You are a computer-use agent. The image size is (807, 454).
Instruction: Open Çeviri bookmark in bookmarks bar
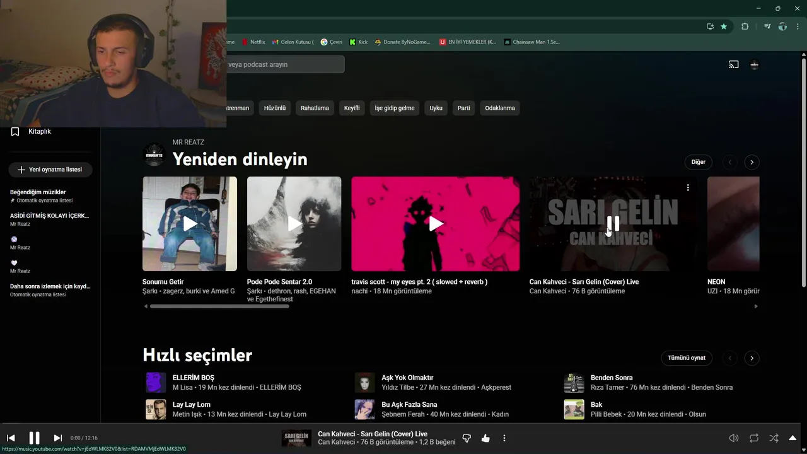click(x=332, y=42)
